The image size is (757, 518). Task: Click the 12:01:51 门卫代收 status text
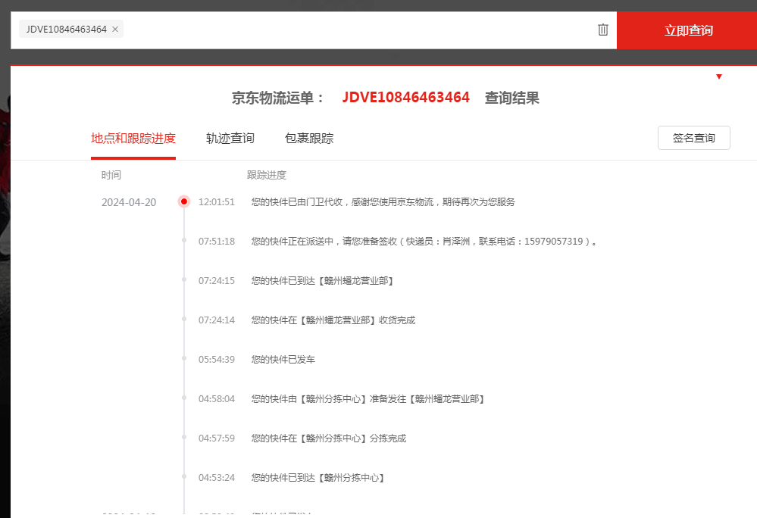tap(383, 202)
